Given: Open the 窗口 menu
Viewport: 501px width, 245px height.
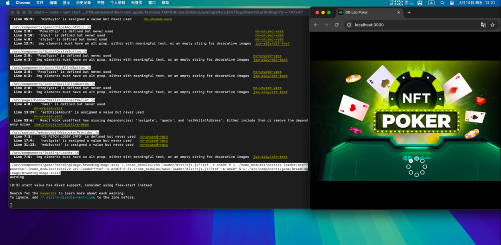Looking at the screenshot, I should click(x=152, y=3).
